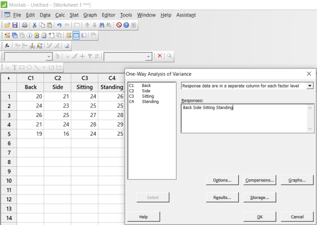Select the C3 column header
Screen dimensions: 317x225
(x=85, y=78)
